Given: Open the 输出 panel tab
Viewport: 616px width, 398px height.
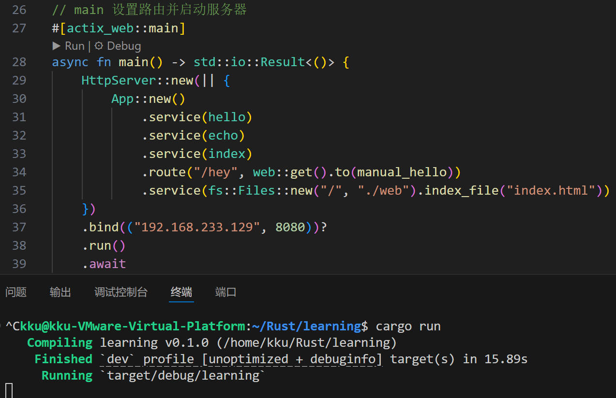Looking at the screenshot, I should coord(60,292).
